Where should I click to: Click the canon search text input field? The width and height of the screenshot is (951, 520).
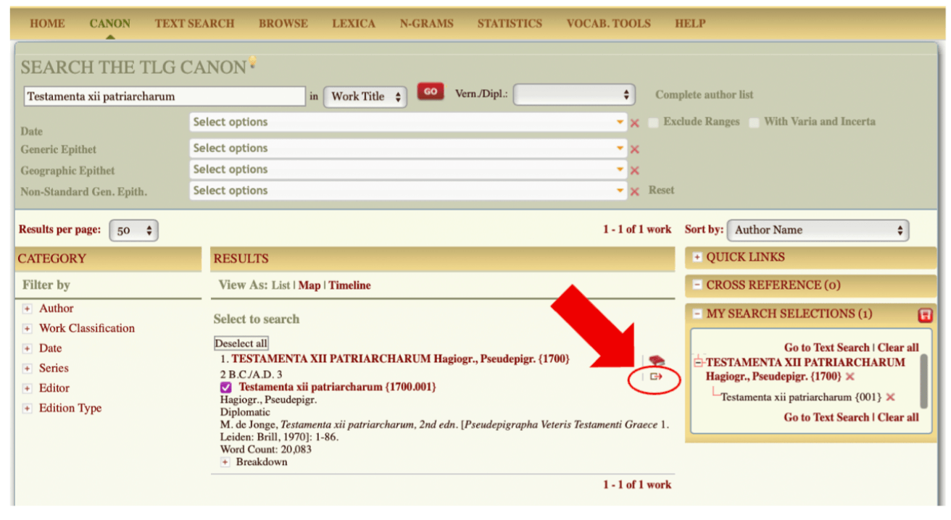click(165, 96)
